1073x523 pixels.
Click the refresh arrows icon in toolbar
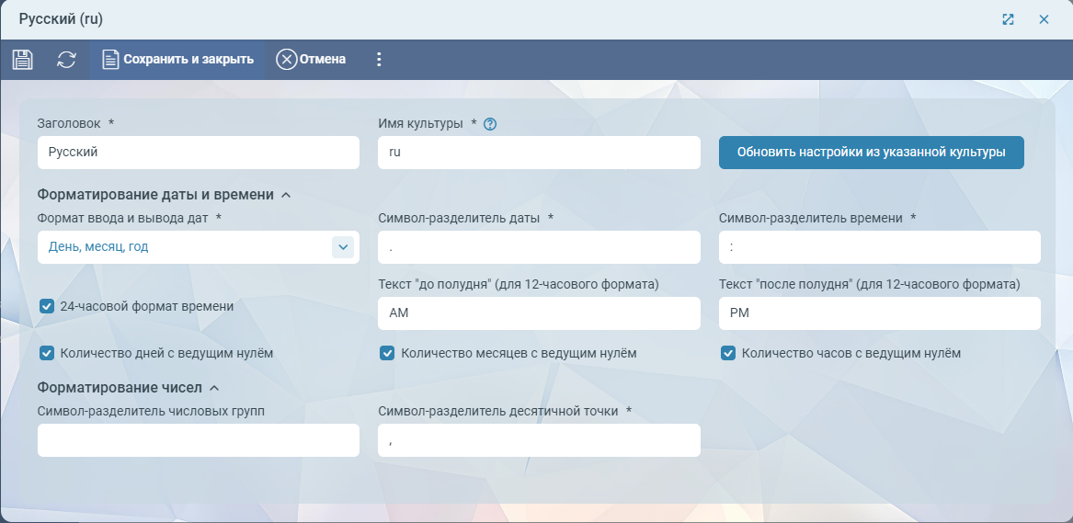pos(66,60)
